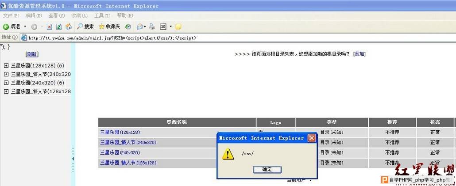Screen dimensions: 456x186
Task: Stop page loading with the red X icon
Action: pyautogui.click(x=50, y=27)
